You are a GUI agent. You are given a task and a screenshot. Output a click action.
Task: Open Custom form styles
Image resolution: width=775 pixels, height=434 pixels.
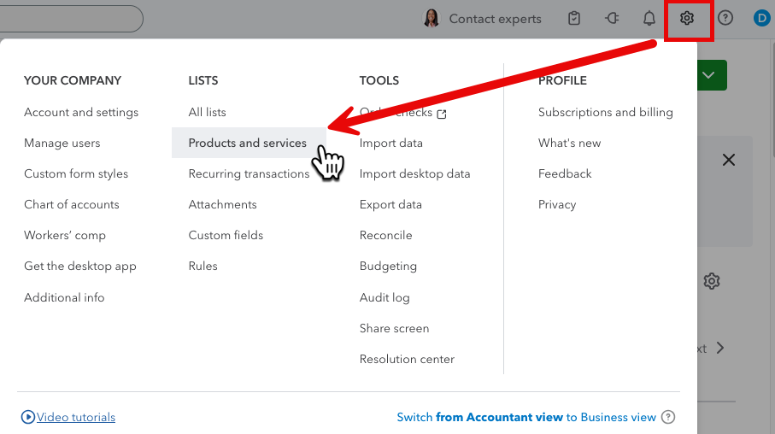click(x=76, y=174)
